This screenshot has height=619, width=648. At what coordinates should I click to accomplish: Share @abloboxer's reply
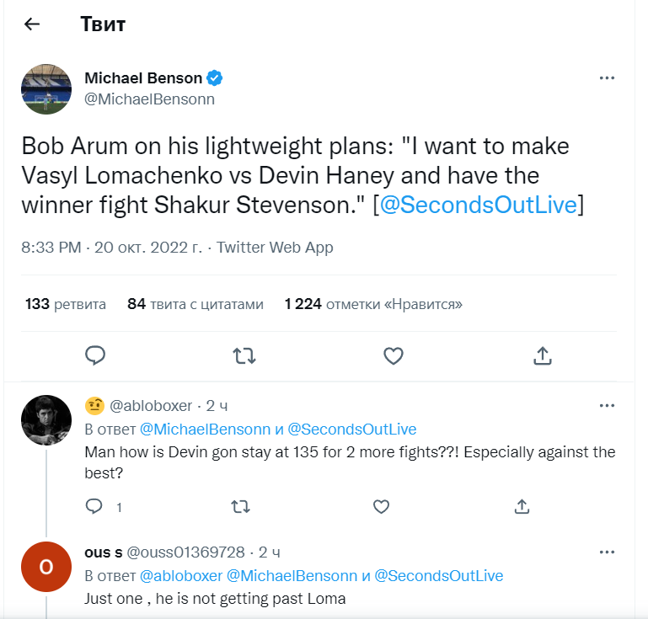tap(522, 506)
